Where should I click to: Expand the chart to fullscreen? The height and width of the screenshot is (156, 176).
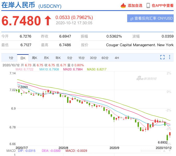point(162,57)
